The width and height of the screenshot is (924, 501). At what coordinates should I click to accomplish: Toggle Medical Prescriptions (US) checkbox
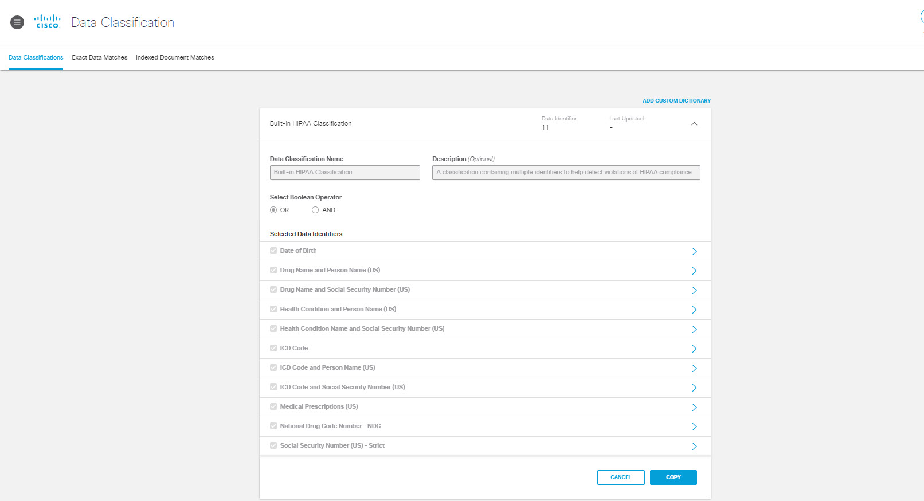[273, 406]
